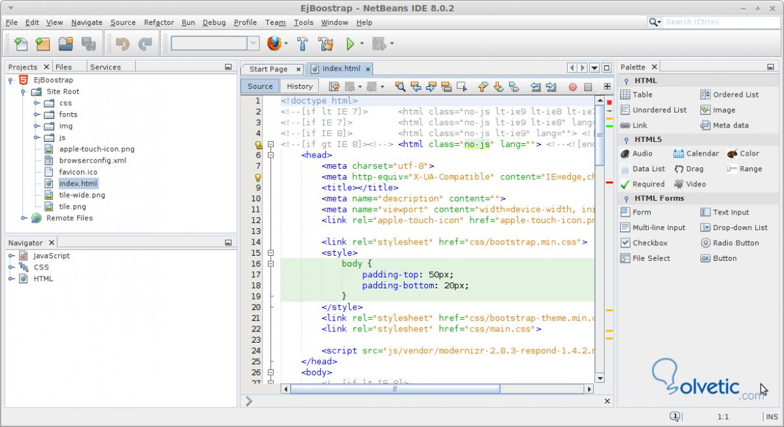This screenshot has height=427, width=784.
Task: Click the History button in the editor
Action: pos(300,86)
